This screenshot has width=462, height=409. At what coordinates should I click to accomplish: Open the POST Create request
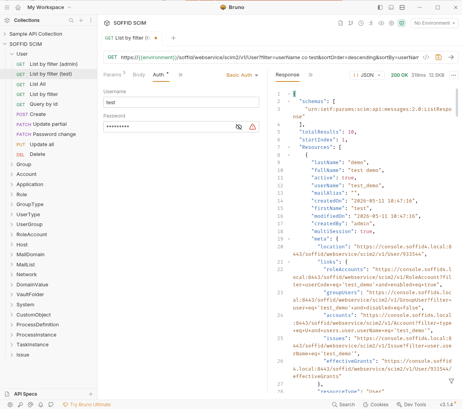49,114
